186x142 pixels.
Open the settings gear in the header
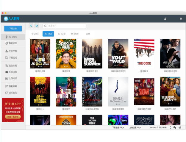pyautogui.click(x=181, y=19)
